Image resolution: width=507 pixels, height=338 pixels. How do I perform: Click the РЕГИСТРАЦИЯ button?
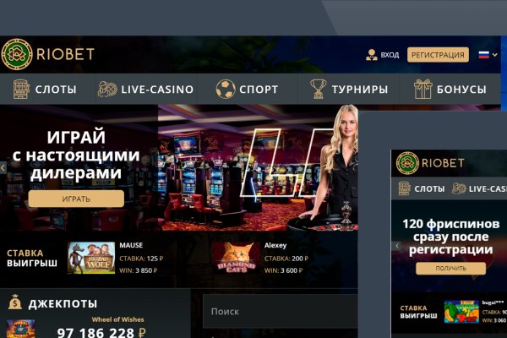438,55
